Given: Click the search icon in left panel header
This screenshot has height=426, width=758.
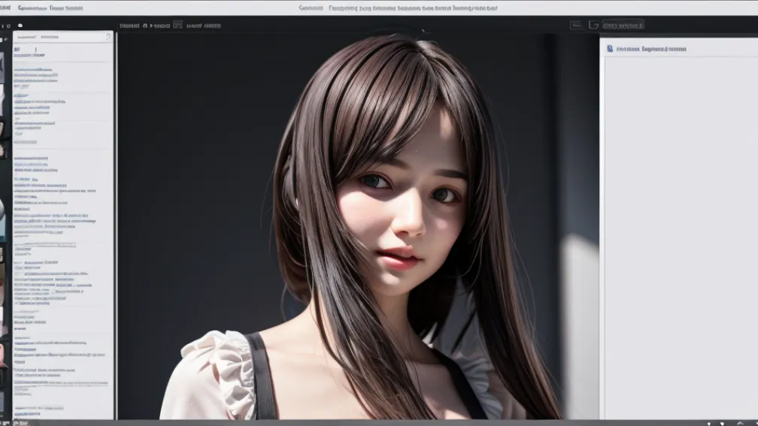Looking at the screenshot, I should [x=108, y=37].
